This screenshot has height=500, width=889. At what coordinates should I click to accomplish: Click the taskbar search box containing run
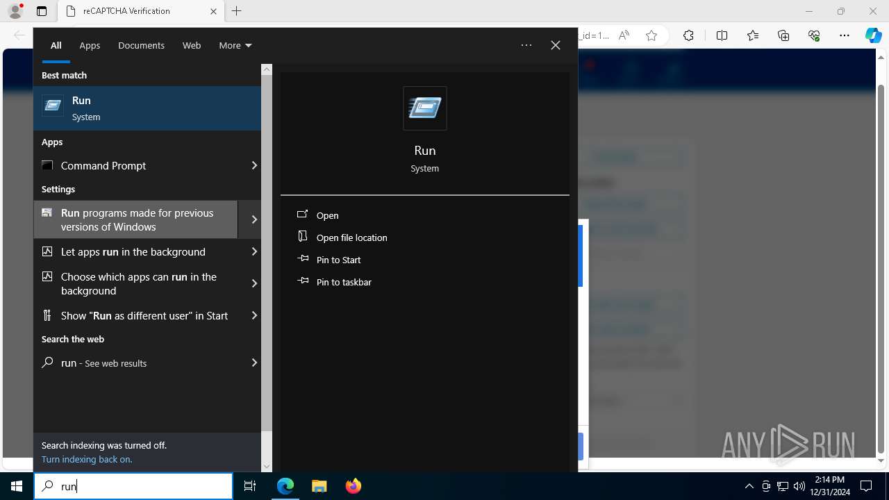(x=133, y=486)
